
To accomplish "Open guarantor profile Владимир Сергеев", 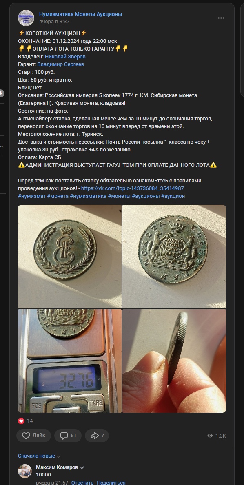I will 61,64.
